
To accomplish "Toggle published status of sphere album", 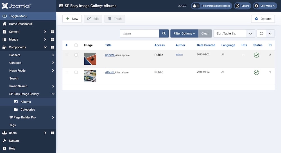I will (256, 55).
